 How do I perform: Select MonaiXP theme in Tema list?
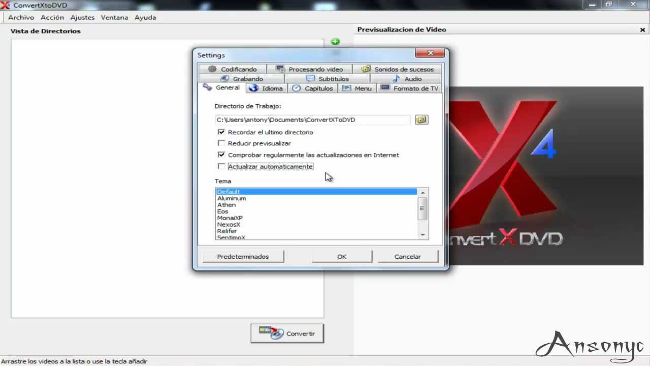coord(316,218)
